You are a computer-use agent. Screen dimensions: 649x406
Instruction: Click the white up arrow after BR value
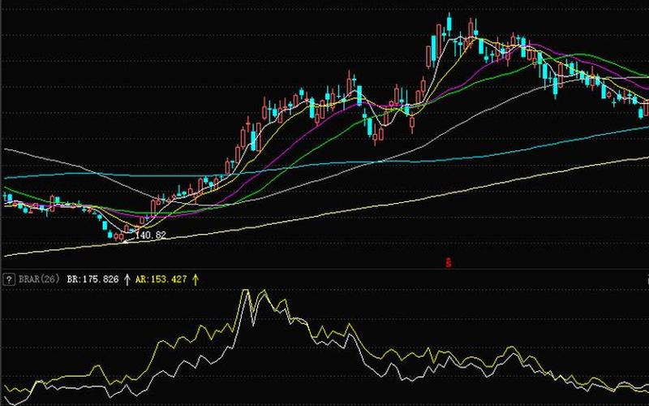click(127, 279)
